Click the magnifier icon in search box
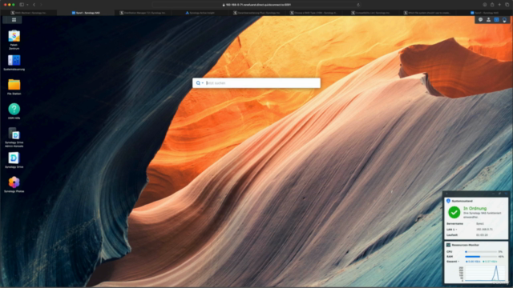The height and width of the screenshot is (288, 513). (x=198, y=83)
